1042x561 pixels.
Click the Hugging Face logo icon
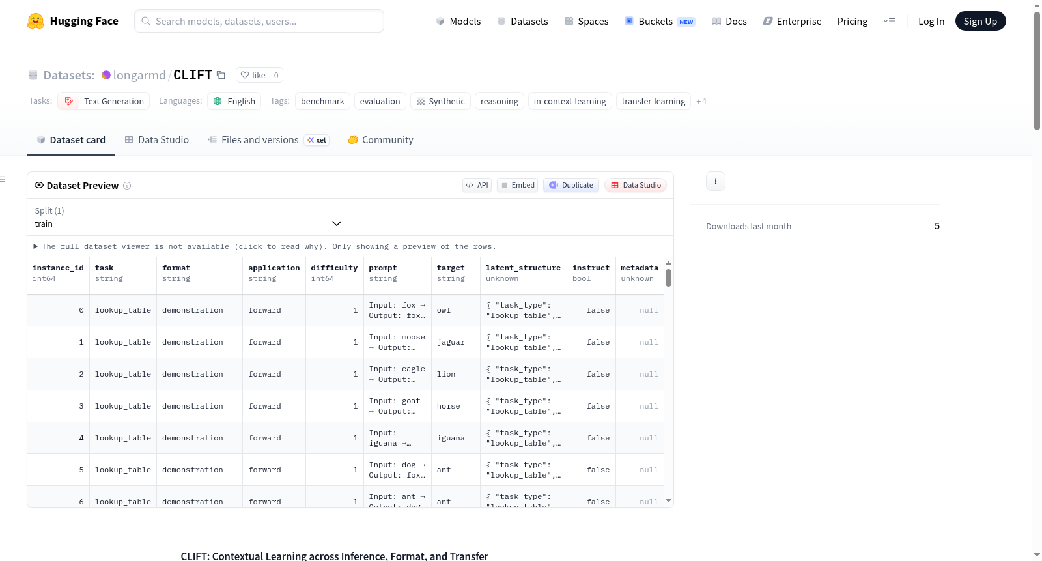[x=36, y=21]
